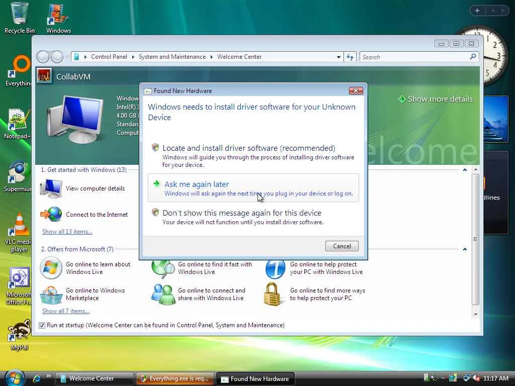Open Internet Explorer from Quick Launch
The height and width of the screenshot is (386, 515).
click(36, 378)
